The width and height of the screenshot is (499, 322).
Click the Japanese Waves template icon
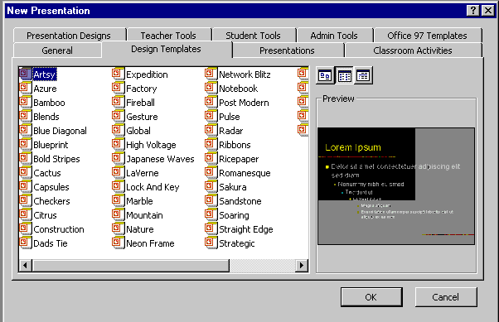coord(118,158)
